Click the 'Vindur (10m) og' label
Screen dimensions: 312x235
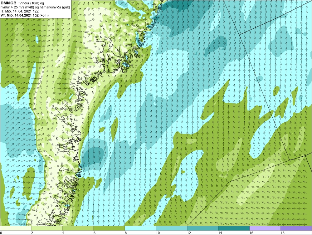coord(32,3)
